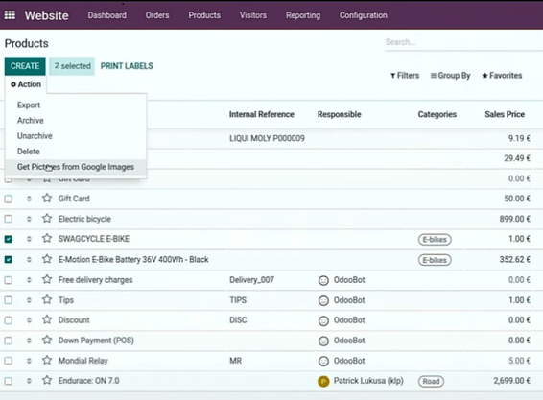Image resolution: width=543 pixels, height=400 pixels.
Task: Go to the Dashboard menu
Action: coord(107,15)
